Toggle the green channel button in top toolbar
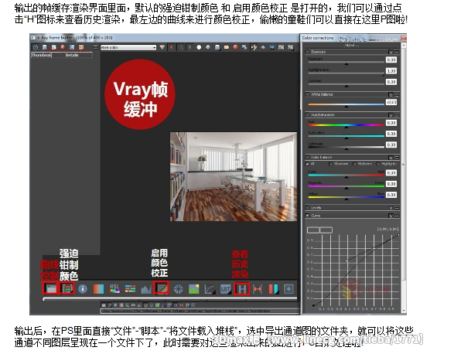This screenshot has height=354, width=454. pyautogui.click(x=181, y=47)
